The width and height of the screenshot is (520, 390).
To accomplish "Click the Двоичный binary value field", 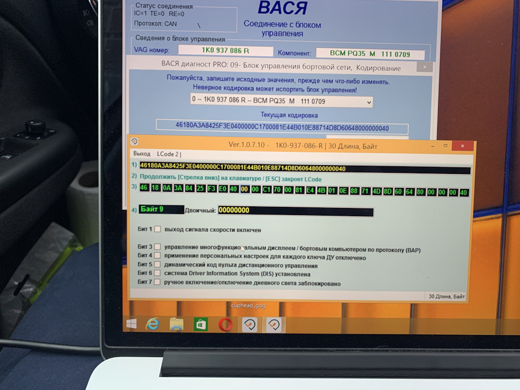I will (296, 211).
